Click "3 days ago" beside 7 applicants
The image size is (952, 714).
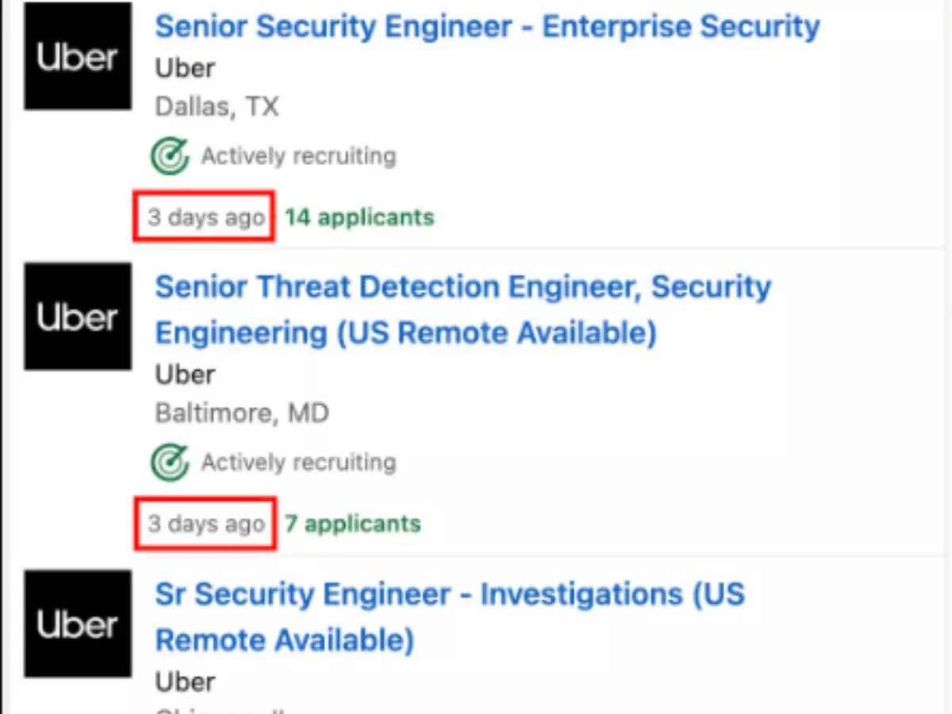click(x=205, y=524)
